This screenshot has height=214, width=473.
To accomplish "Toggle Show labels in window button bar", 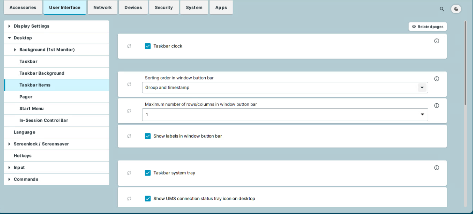I will coord(148,136).
